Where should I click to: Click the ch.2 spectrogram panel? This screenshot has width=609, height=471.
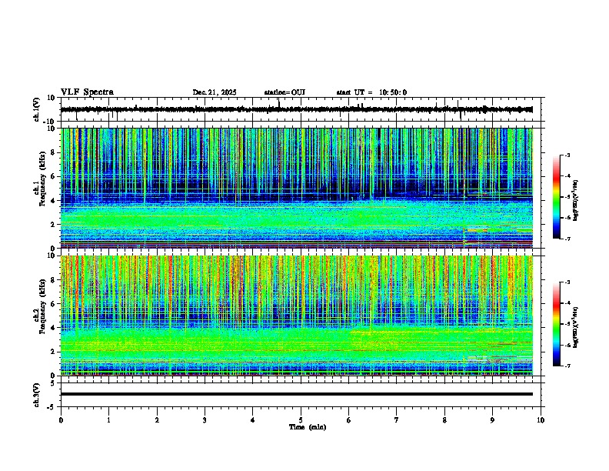(x=297, y=316)
